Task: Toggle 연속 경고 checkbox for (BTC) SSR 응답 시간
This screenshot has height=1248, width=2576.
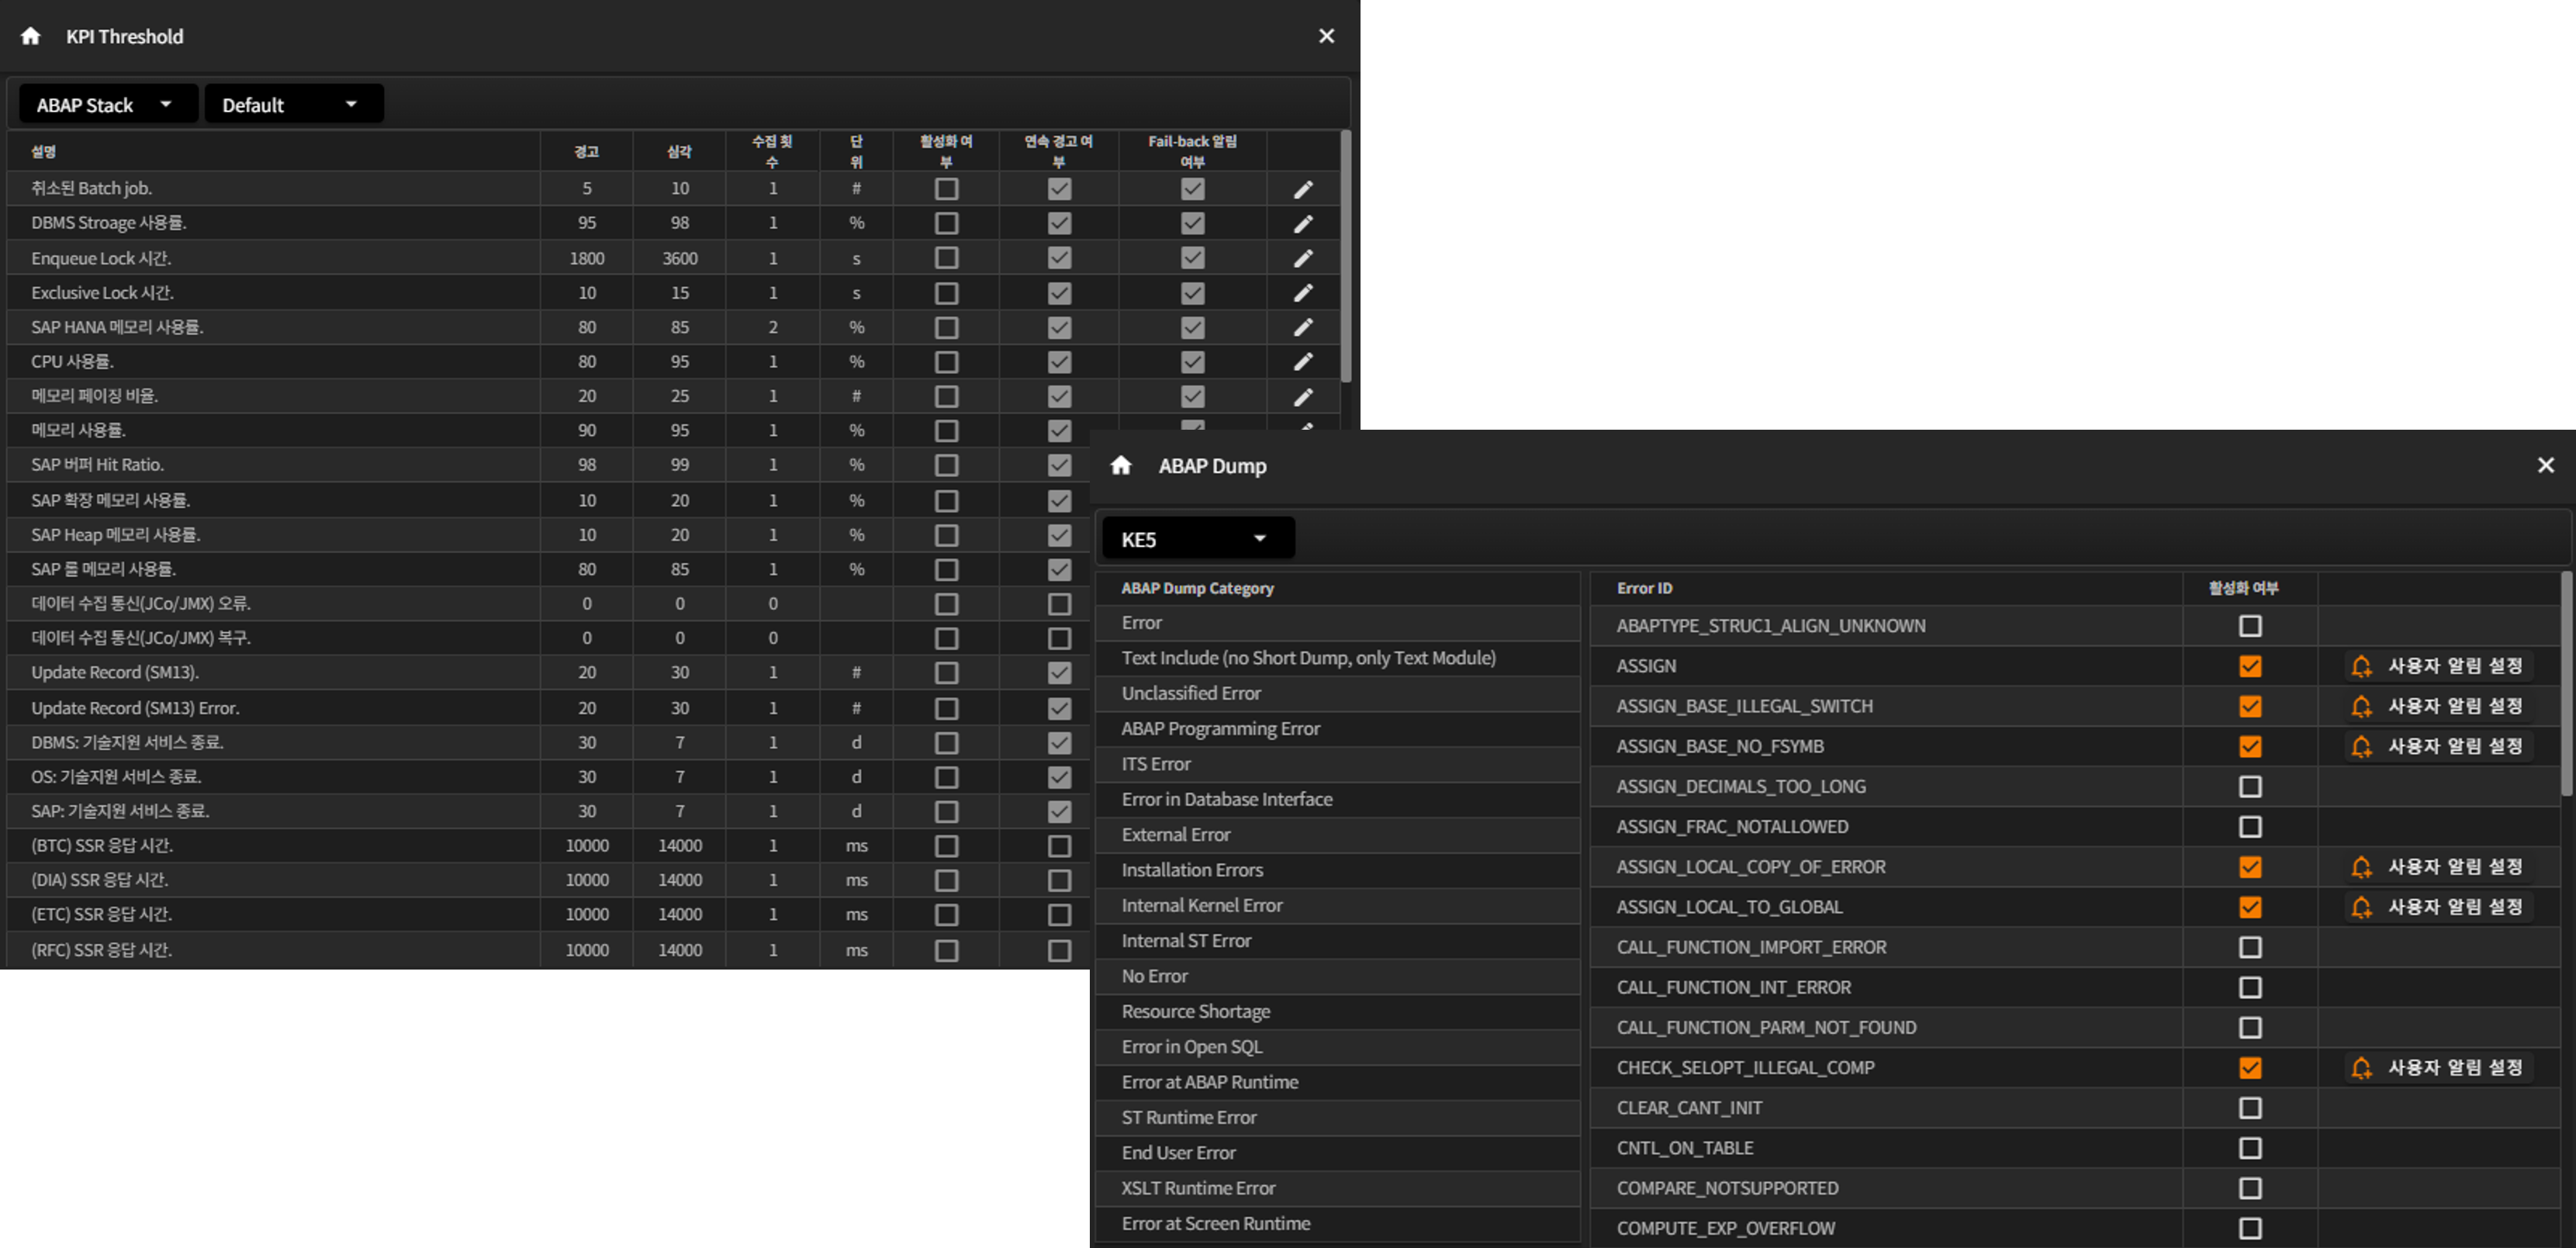Action: click(1059, 846)
